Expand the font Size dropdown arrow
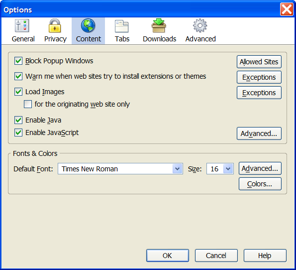 [x=228, y=169]
